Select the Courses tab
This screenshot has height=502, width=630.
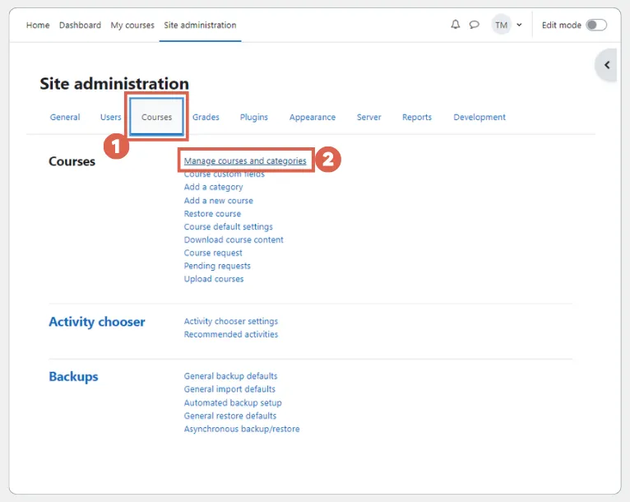[x=157, y=117]
